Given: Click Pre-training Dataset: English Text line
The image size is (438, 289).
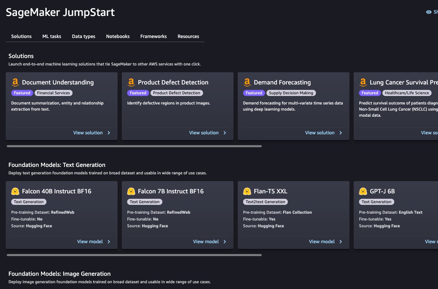Looking at the screenshot, I should (x=391, y=212).
